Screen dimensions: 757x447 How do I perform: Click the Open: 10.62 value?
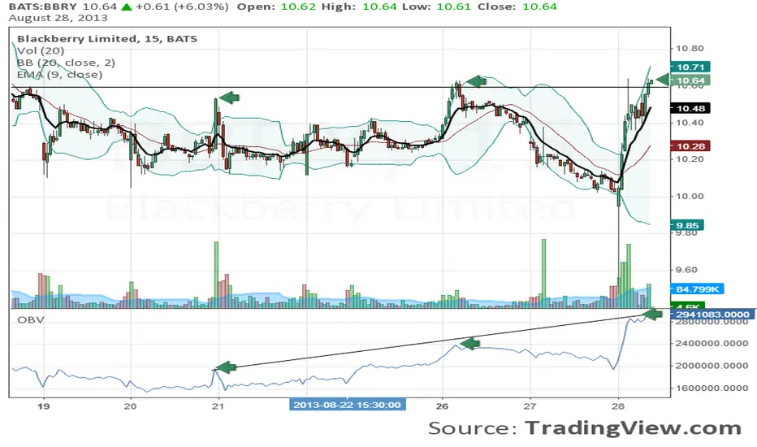(277, 7)
